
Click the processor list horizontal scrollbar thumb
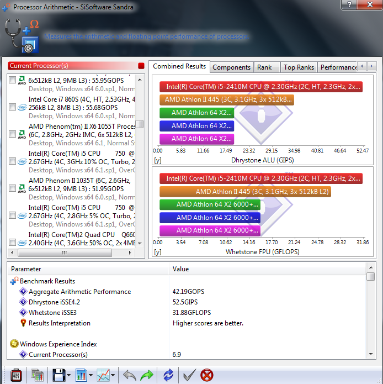tap(65, 253)
